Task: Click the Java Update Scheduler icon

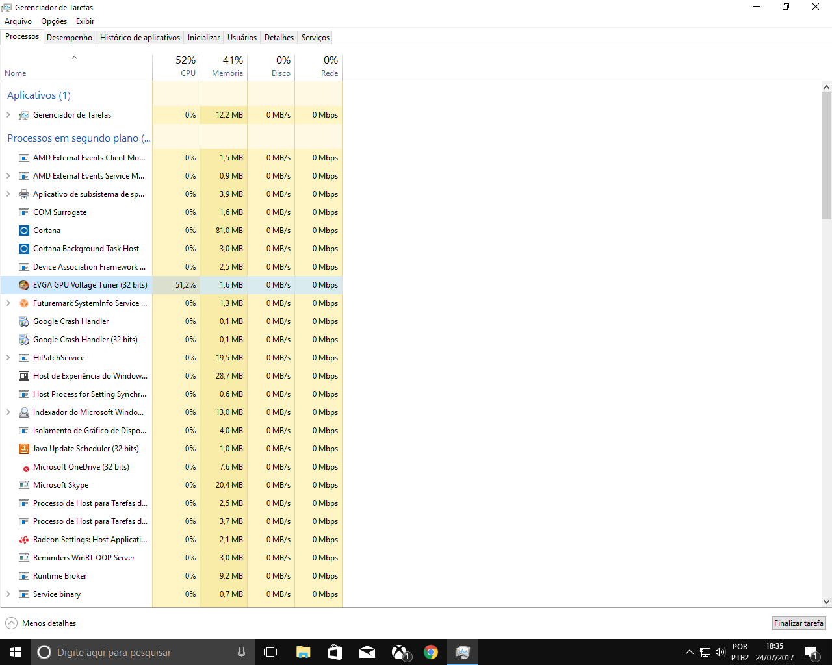Action: coord(24,449)
